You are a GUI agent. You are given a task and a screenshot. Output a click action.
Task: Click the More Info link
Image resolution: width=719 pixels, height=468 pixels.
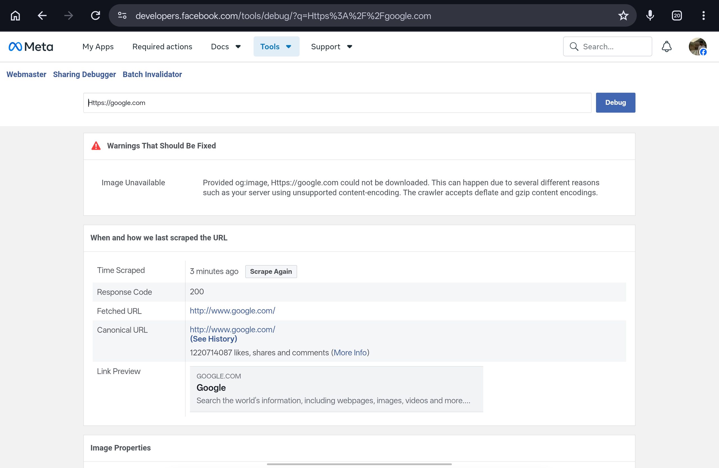(350, 352)
